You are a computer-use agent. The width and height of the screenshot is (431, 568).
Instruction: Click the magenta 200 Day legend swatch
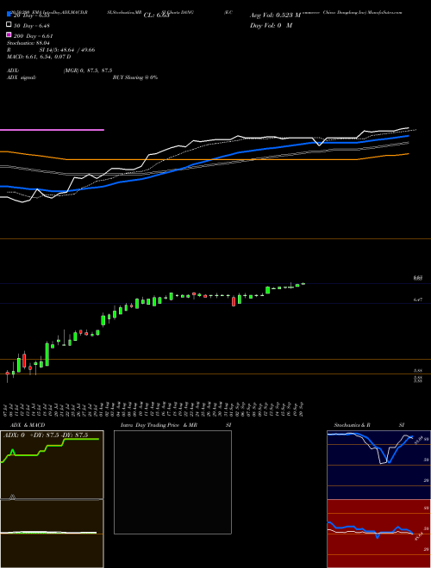coord(9,34)
